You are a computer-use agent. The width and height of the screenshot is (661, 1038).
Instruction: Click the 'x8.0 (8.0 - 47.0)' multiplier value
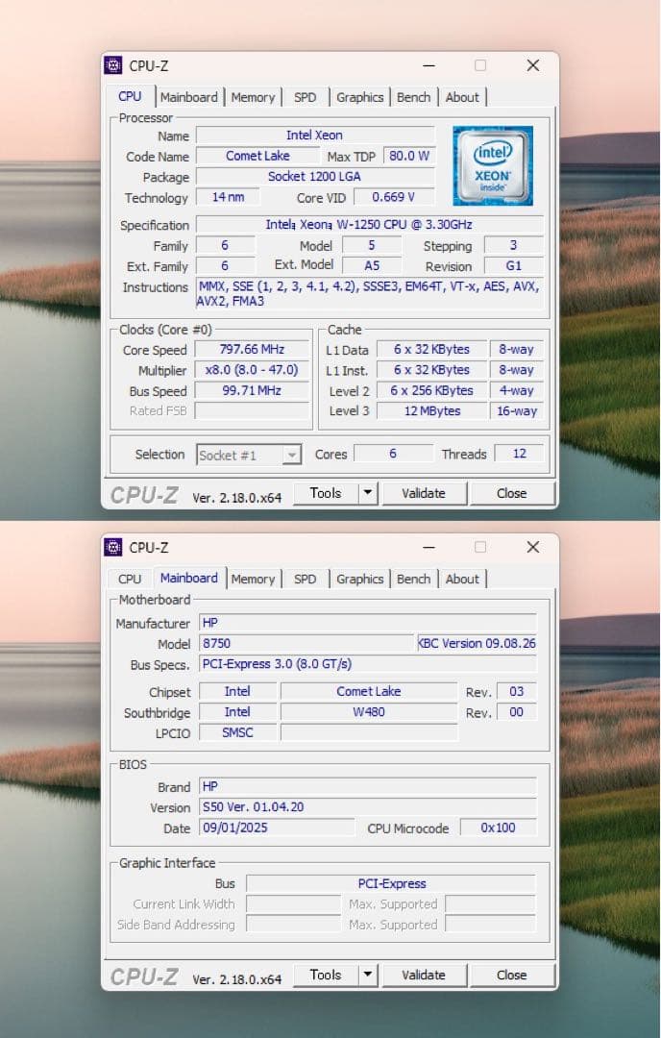[x=252, y=370]
